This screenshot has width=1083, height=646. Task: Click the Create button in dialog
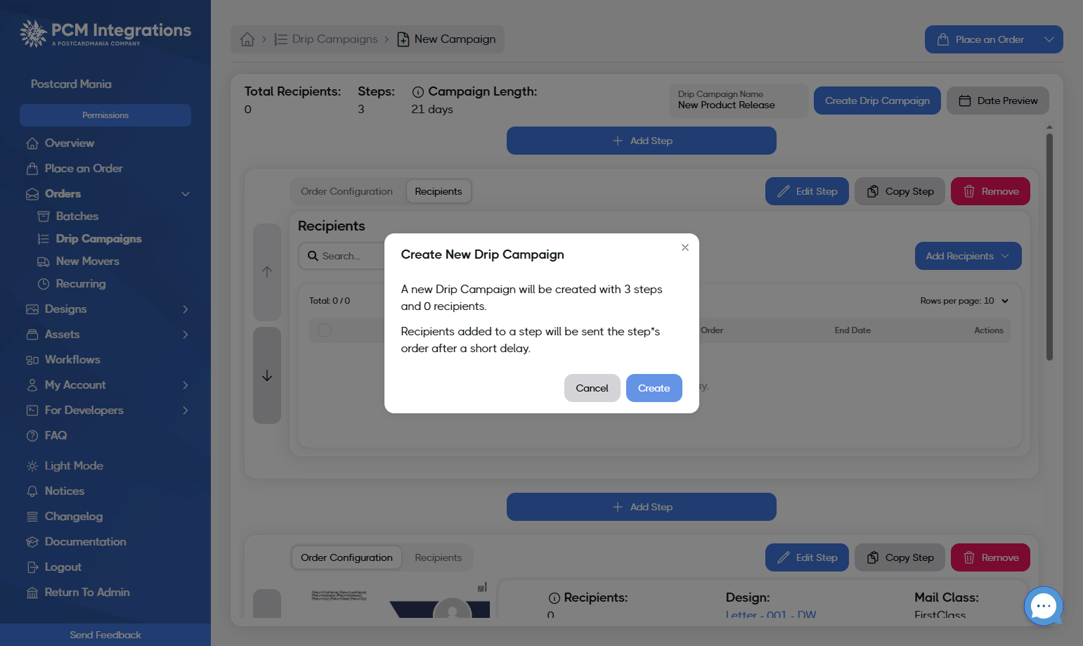654,388
